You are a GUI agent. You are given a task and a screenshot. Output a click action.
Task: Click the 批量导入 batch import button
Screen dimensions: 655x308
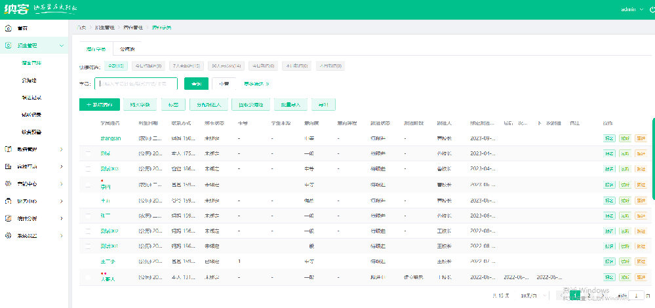pos(290,105)
